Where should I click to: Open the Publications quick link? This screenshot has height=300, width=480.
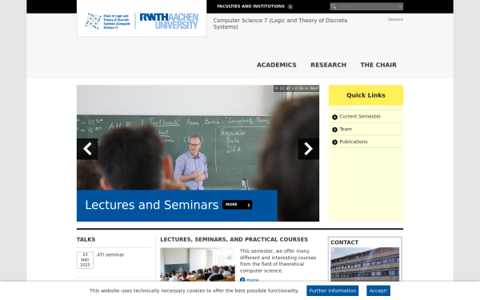click(x=354, y=142)
